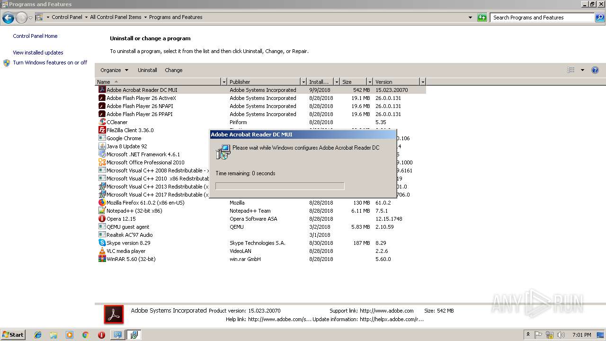
Task: Click the Notepad++ Team publisher cell
Action: [x=250, y=211]
